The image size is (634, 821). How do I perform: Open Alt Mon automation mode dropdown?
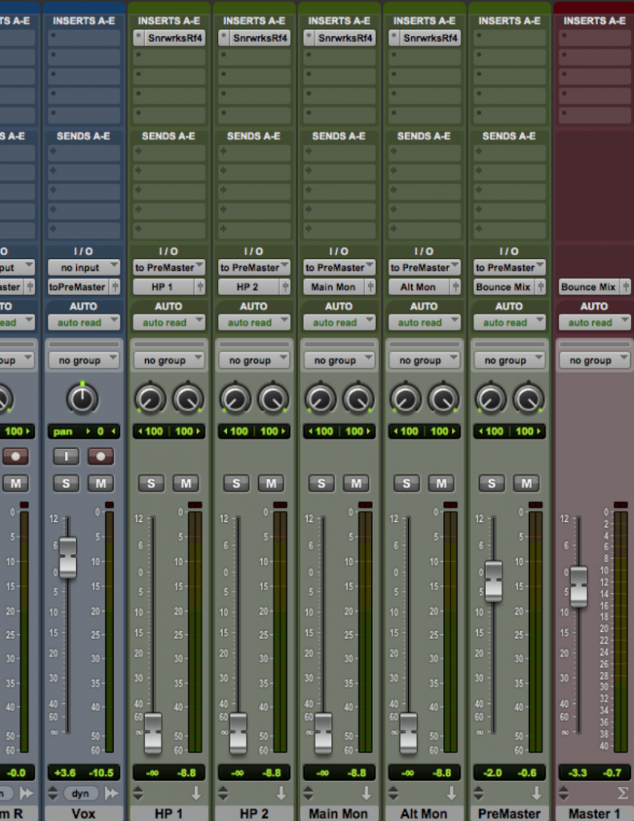click(423, 322)
